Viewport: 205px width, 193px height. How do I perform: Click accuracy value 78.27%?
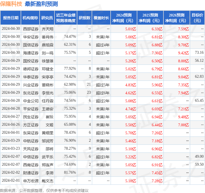pyautogui.click(x=70, y=148)
